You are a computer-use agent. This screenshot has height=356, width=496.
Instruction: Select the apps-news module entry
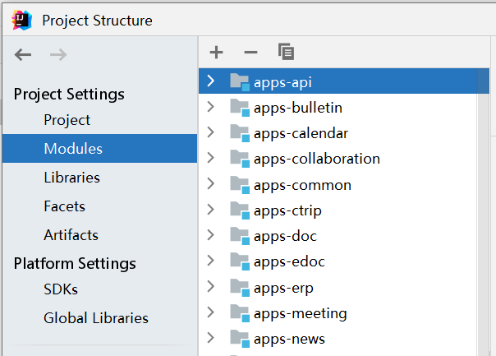pos(289,339)
